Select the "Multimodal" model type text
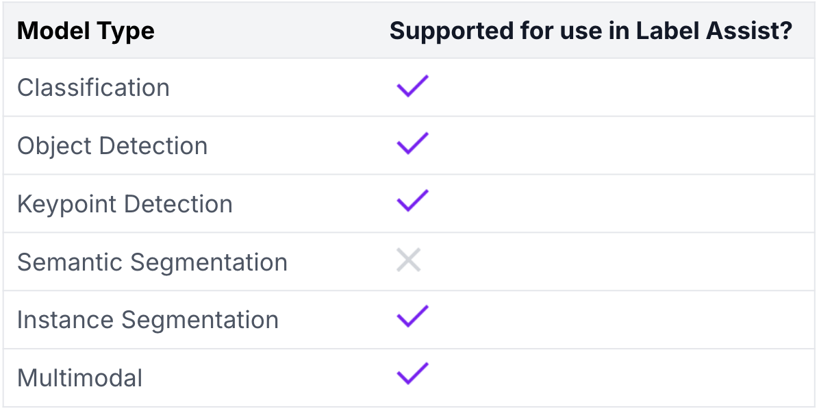The image size is (819, 411). tap(80, 378)
